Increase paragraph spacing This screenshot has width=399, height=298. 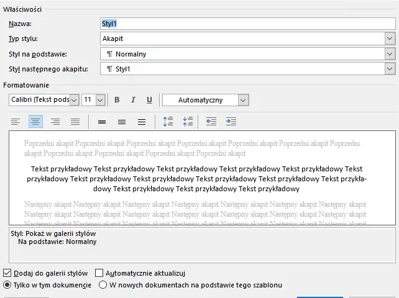click(168, 122)
